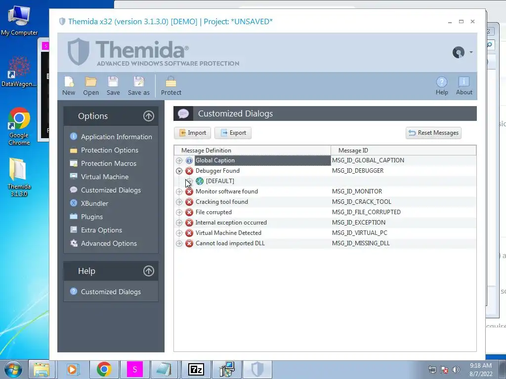
Task: Select Cracking tool found message
Action: coord(222,202)
